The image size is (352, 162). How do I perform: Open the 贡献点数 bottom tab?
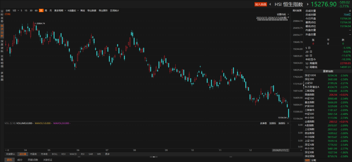pyautogui.click(x=33, y=160)
